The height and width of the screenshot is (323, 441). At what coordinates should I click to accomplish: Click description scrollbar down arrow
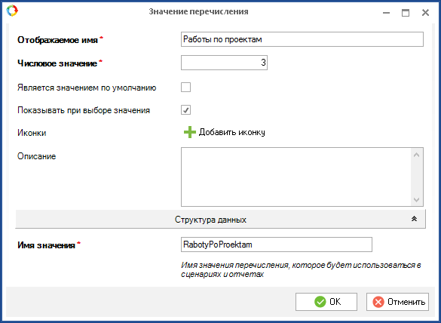(x=417, y=199)
